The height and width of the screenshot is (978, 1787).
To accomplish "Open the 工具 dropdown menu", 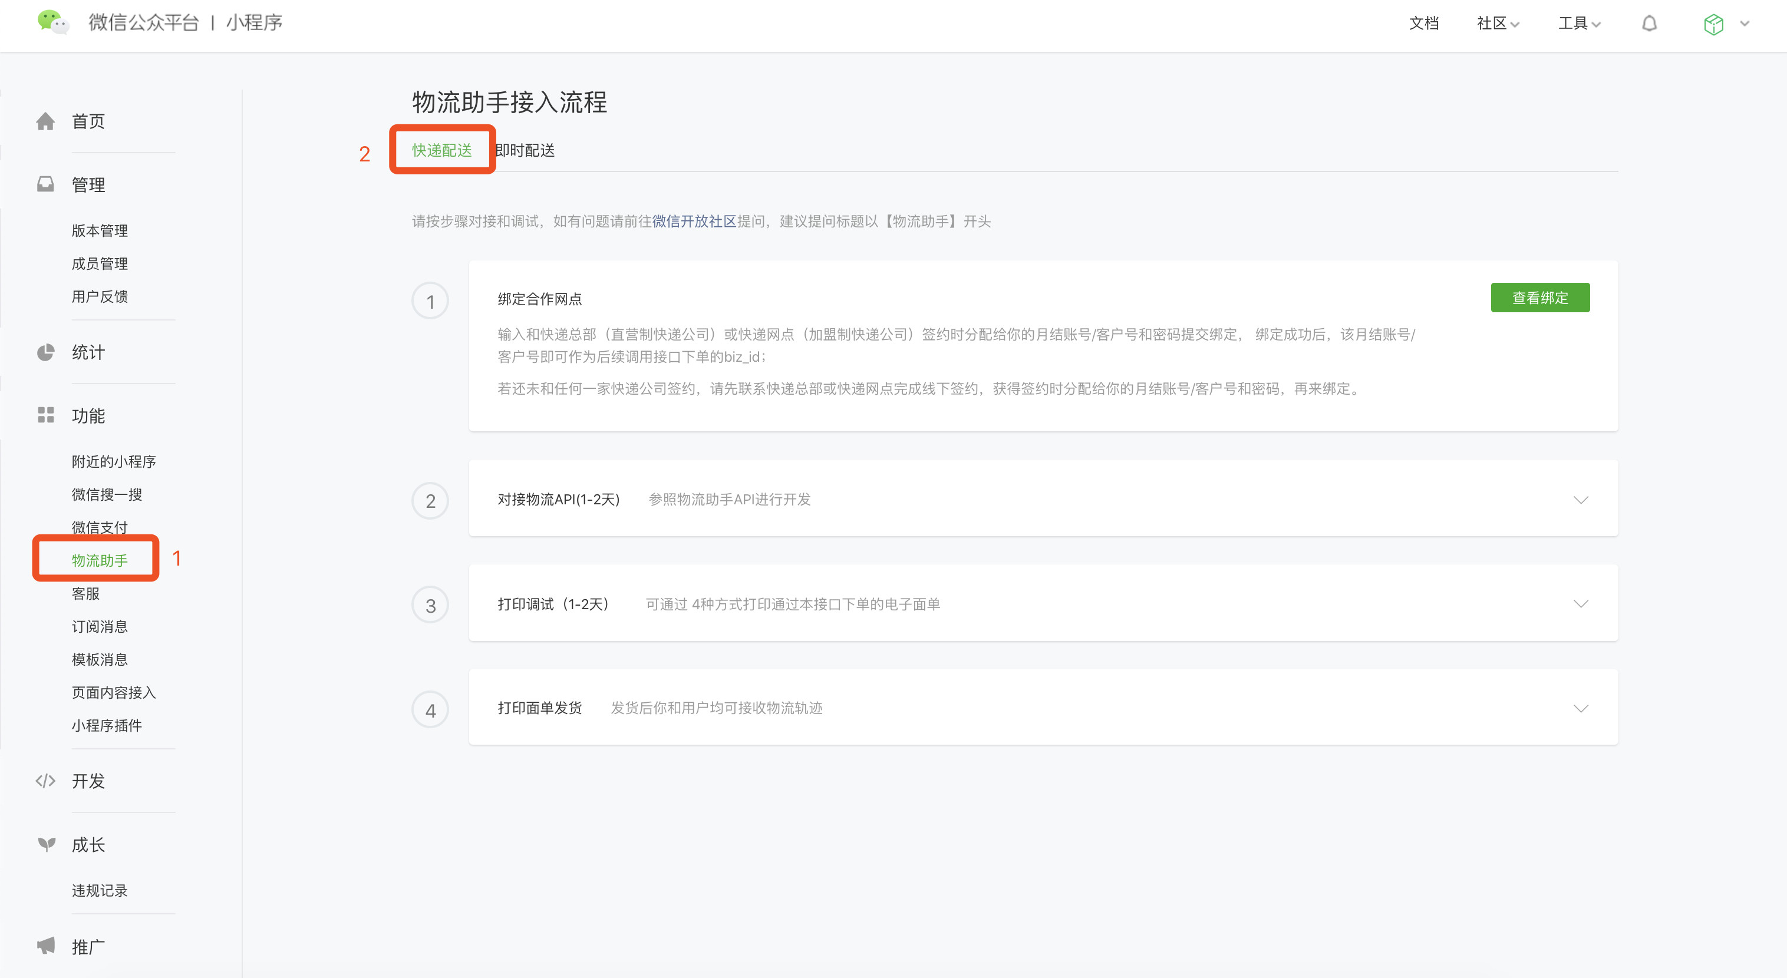I will (x=1578, y=24).
